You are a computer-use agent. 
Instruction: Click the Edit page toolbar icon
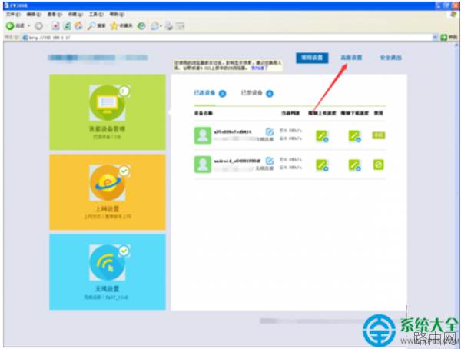pyautogui.click(x=180, y=26)
